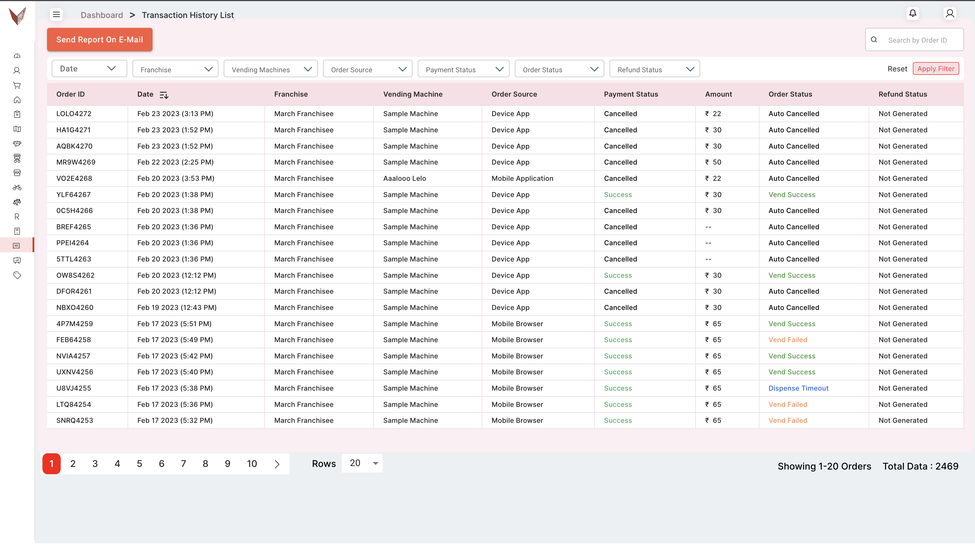Toggle Date column sort order

164,95
